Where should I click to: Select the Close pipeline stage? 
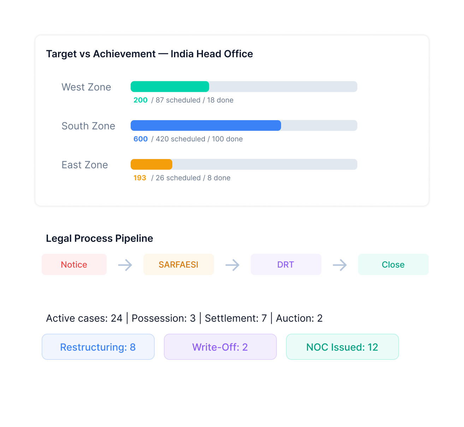[x=393, y=264]
